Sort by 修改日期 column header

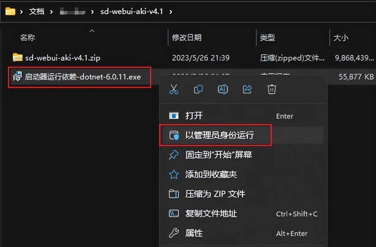tap(186, 38)
